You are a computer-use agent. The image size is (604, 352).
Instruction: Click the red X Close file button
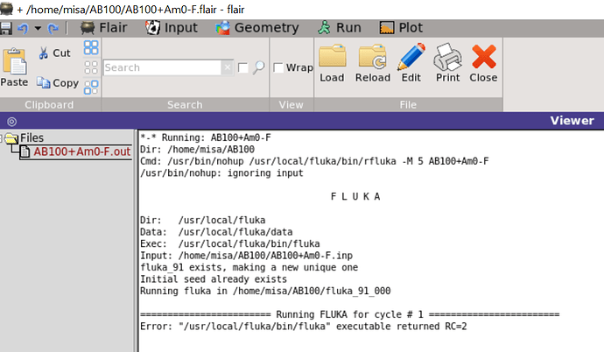coord(483,63)
